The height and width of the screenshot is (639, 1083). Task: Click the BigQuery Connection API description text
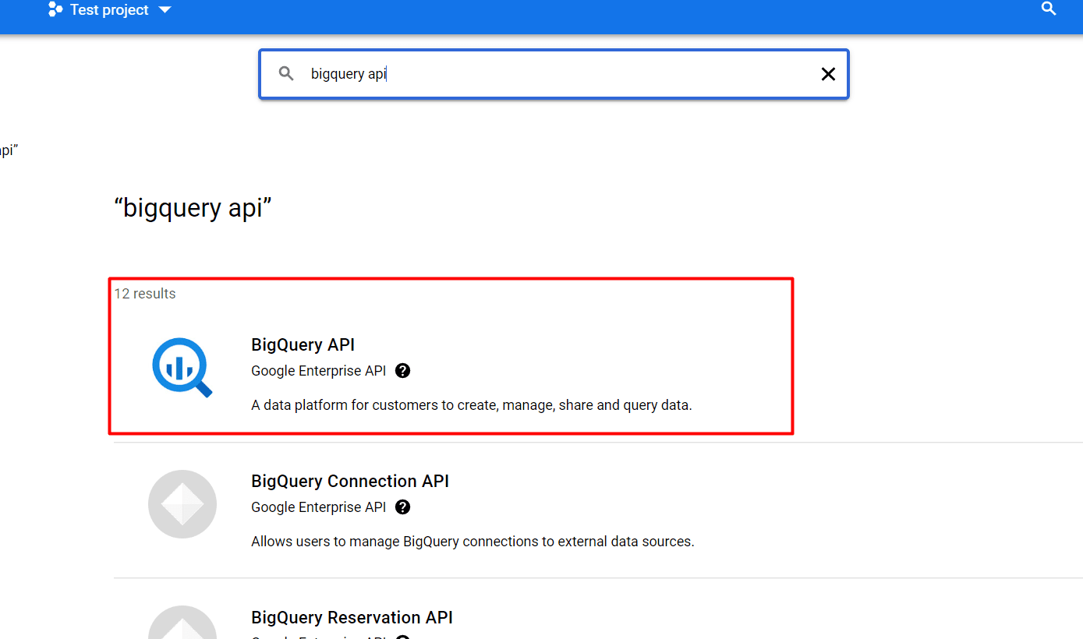pos(472,542)
